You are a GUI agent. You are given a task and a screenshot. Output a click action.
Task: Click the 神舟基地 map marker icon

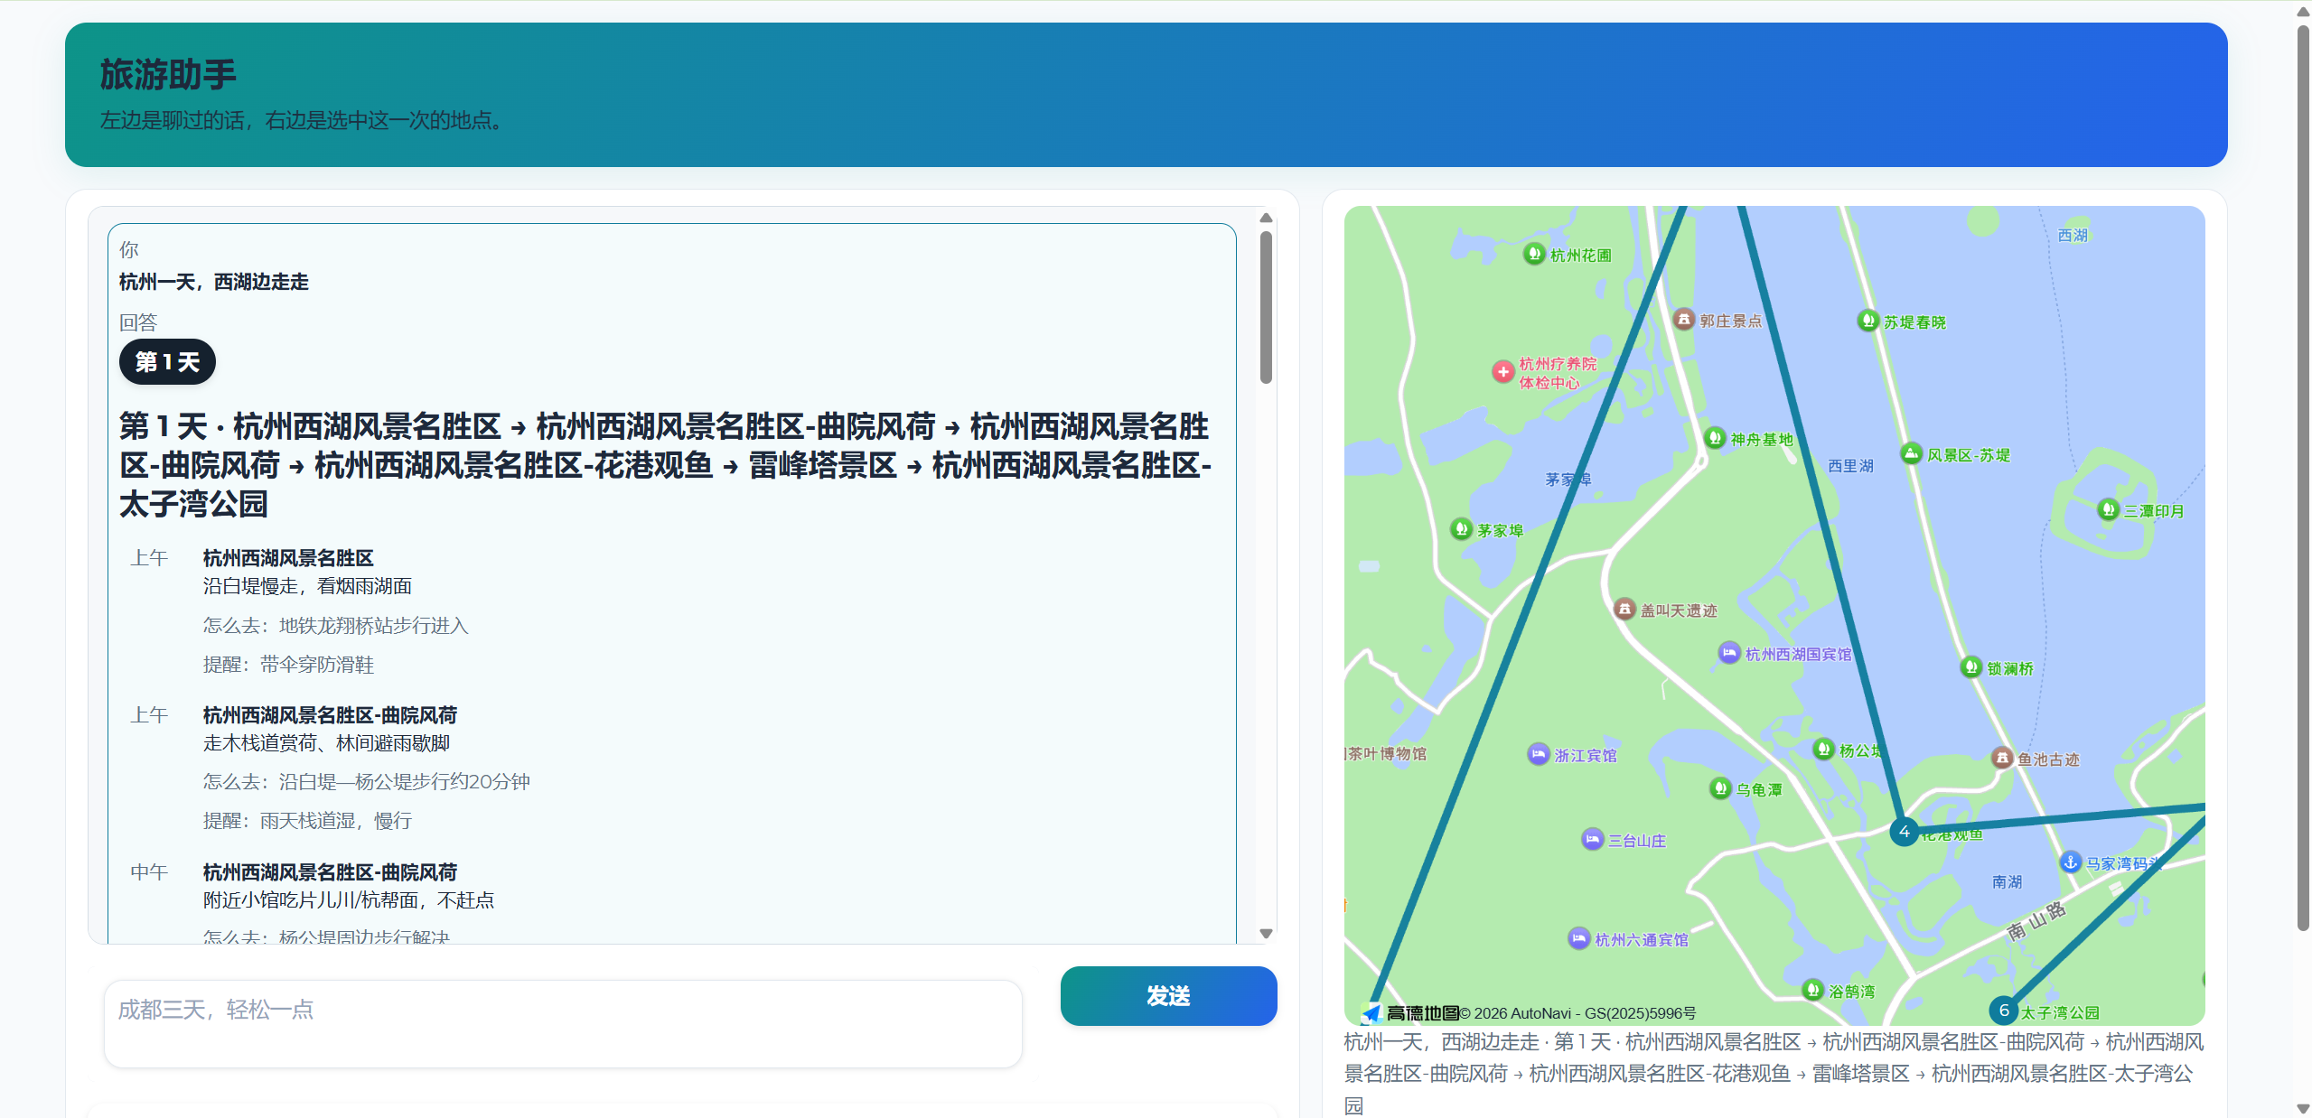pyautogui.click(x=1715, y=438)
